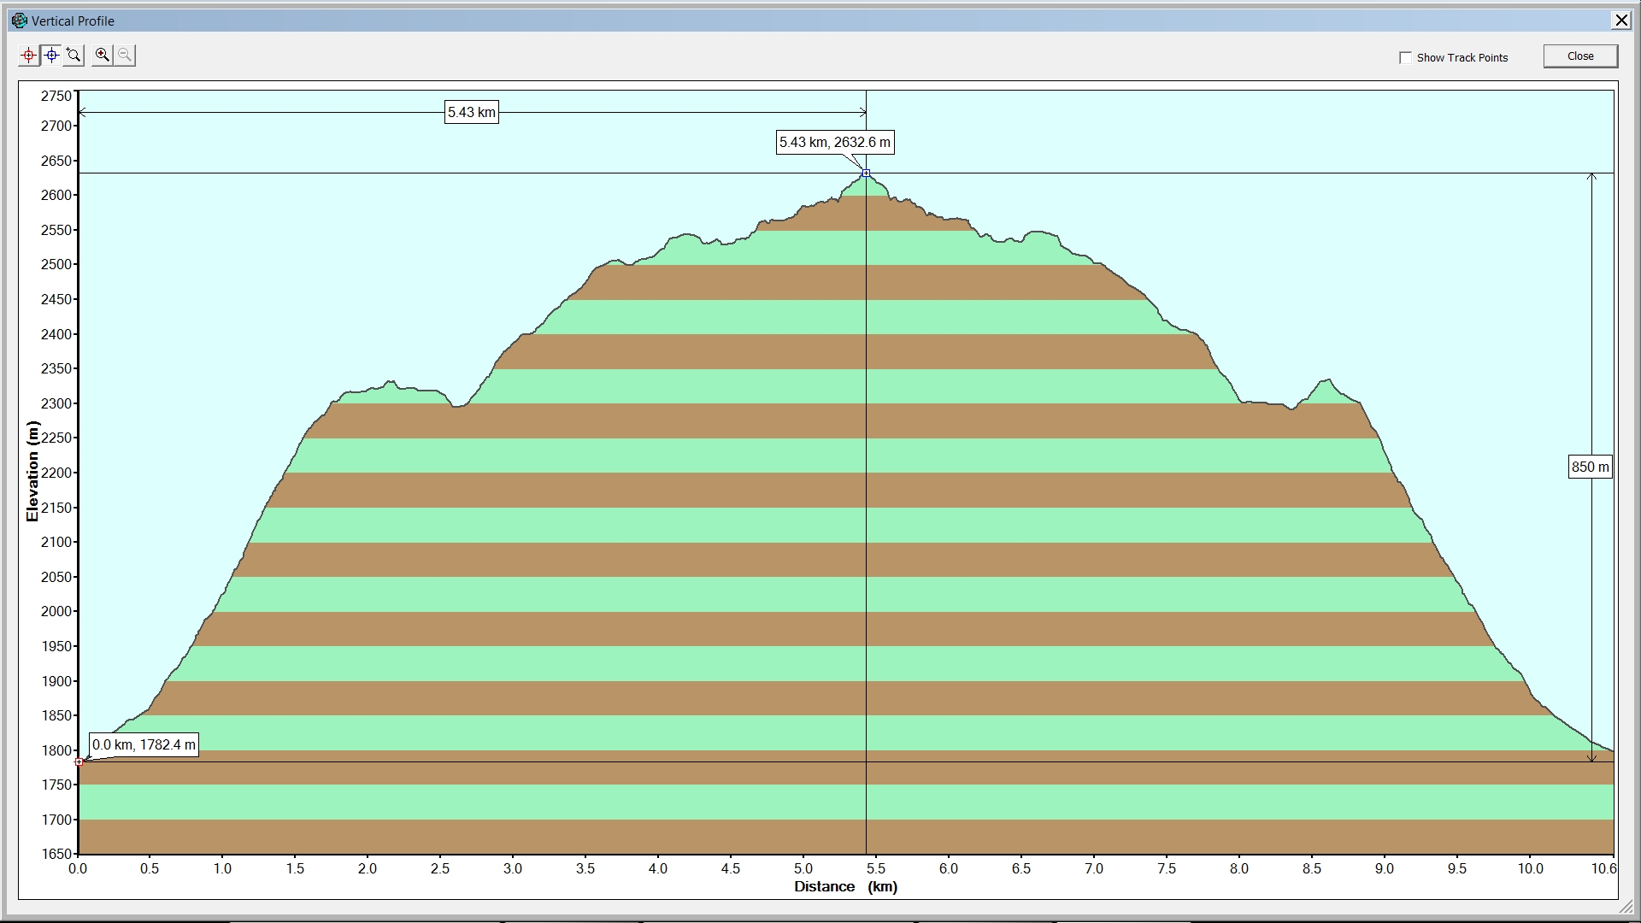Click the zoom in magnifier icon

pyautogui.click(x=103, y=56)
